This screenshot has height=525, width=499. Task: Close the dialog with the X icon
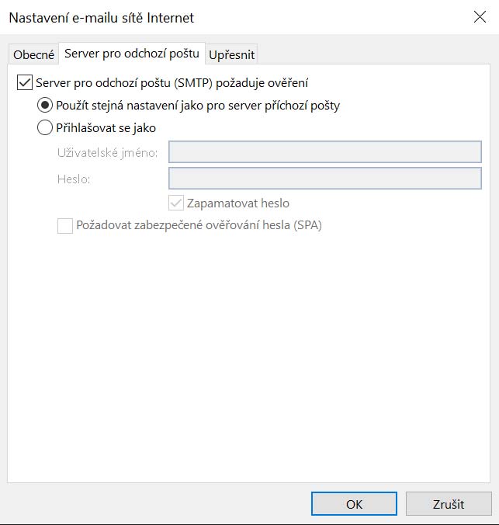(x=479, y=17)
